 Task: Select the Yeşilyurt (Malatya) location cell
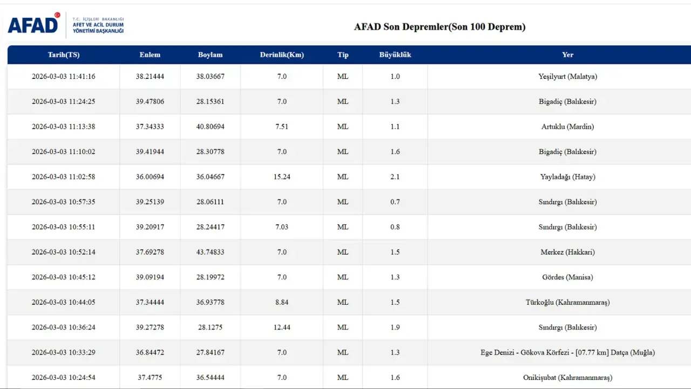point(567,77)
